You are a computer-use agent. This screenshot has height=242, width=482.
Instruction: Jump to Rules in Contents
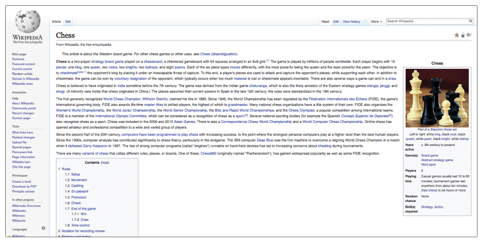point(66,169)
